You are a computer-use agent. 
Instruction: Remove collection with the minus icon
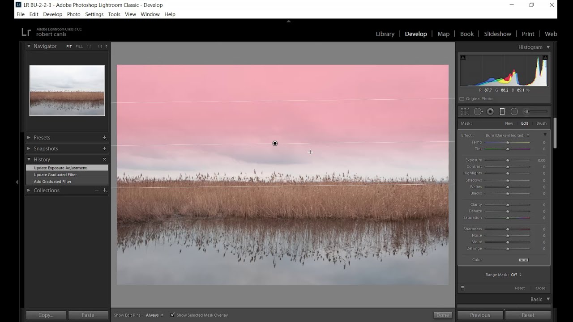pyautogui.click(x=97, y=191)
